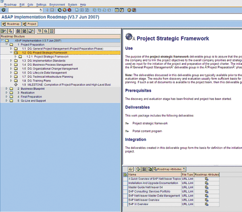Click the green checkmark Enter icon
Viewport: 242px width, 212px height.
4,10
